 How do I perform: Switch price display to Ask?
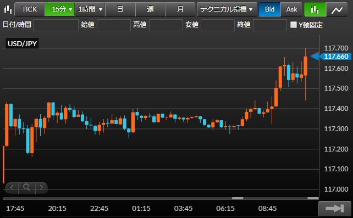pos(291,9)
